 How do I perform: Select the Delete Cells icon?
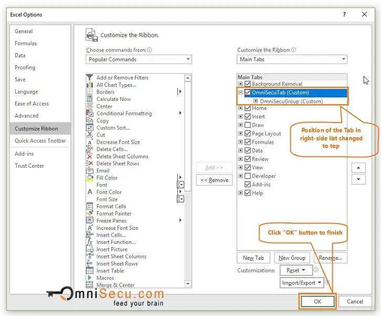90,149
